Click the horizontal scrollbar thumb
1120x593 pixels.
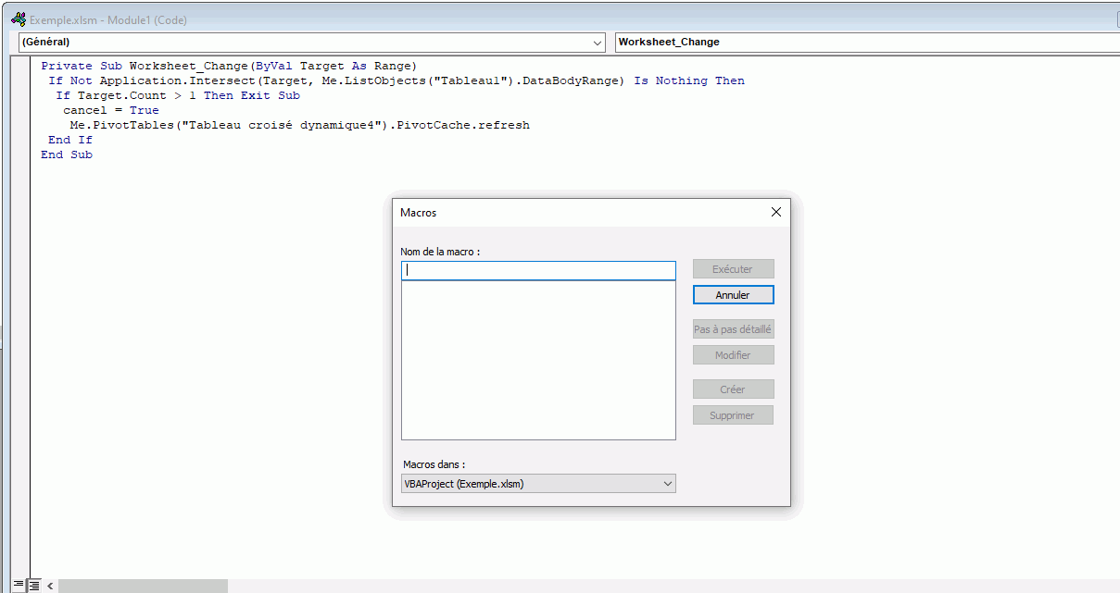143,586
